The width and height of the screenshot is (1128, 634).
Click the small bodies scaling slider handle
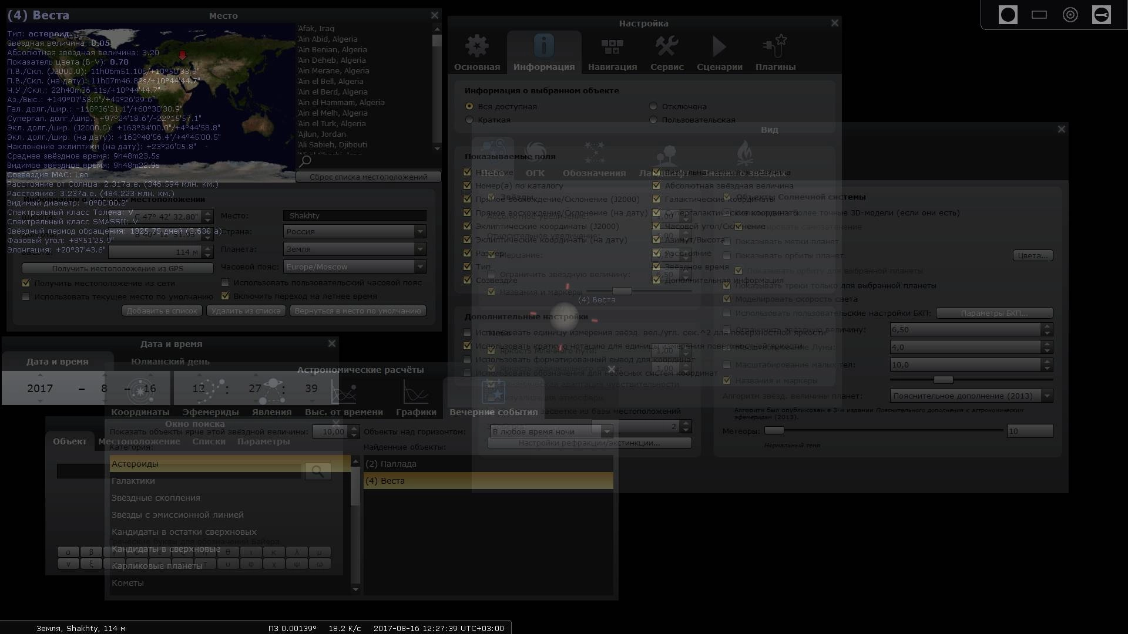coord(943,380)
